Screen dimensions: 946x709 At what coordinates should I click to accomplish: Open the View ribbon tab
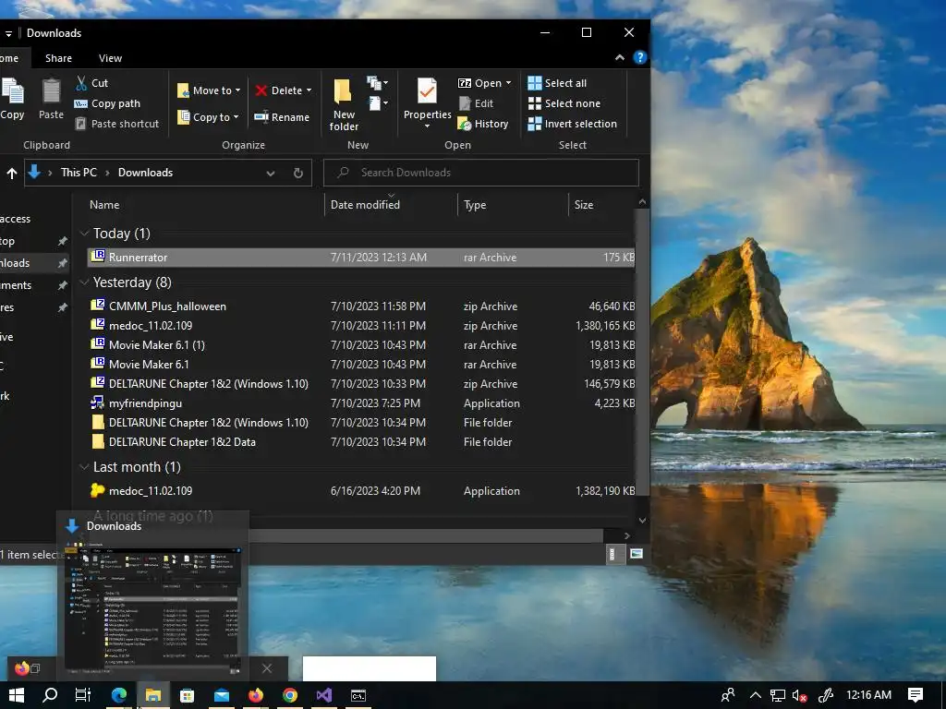click(111, 58)
